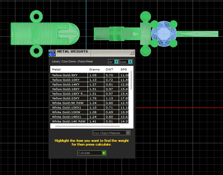Click the vertical scrollbar of metal list
This screenshot has height=175, width=223.
tap(131, 80)
